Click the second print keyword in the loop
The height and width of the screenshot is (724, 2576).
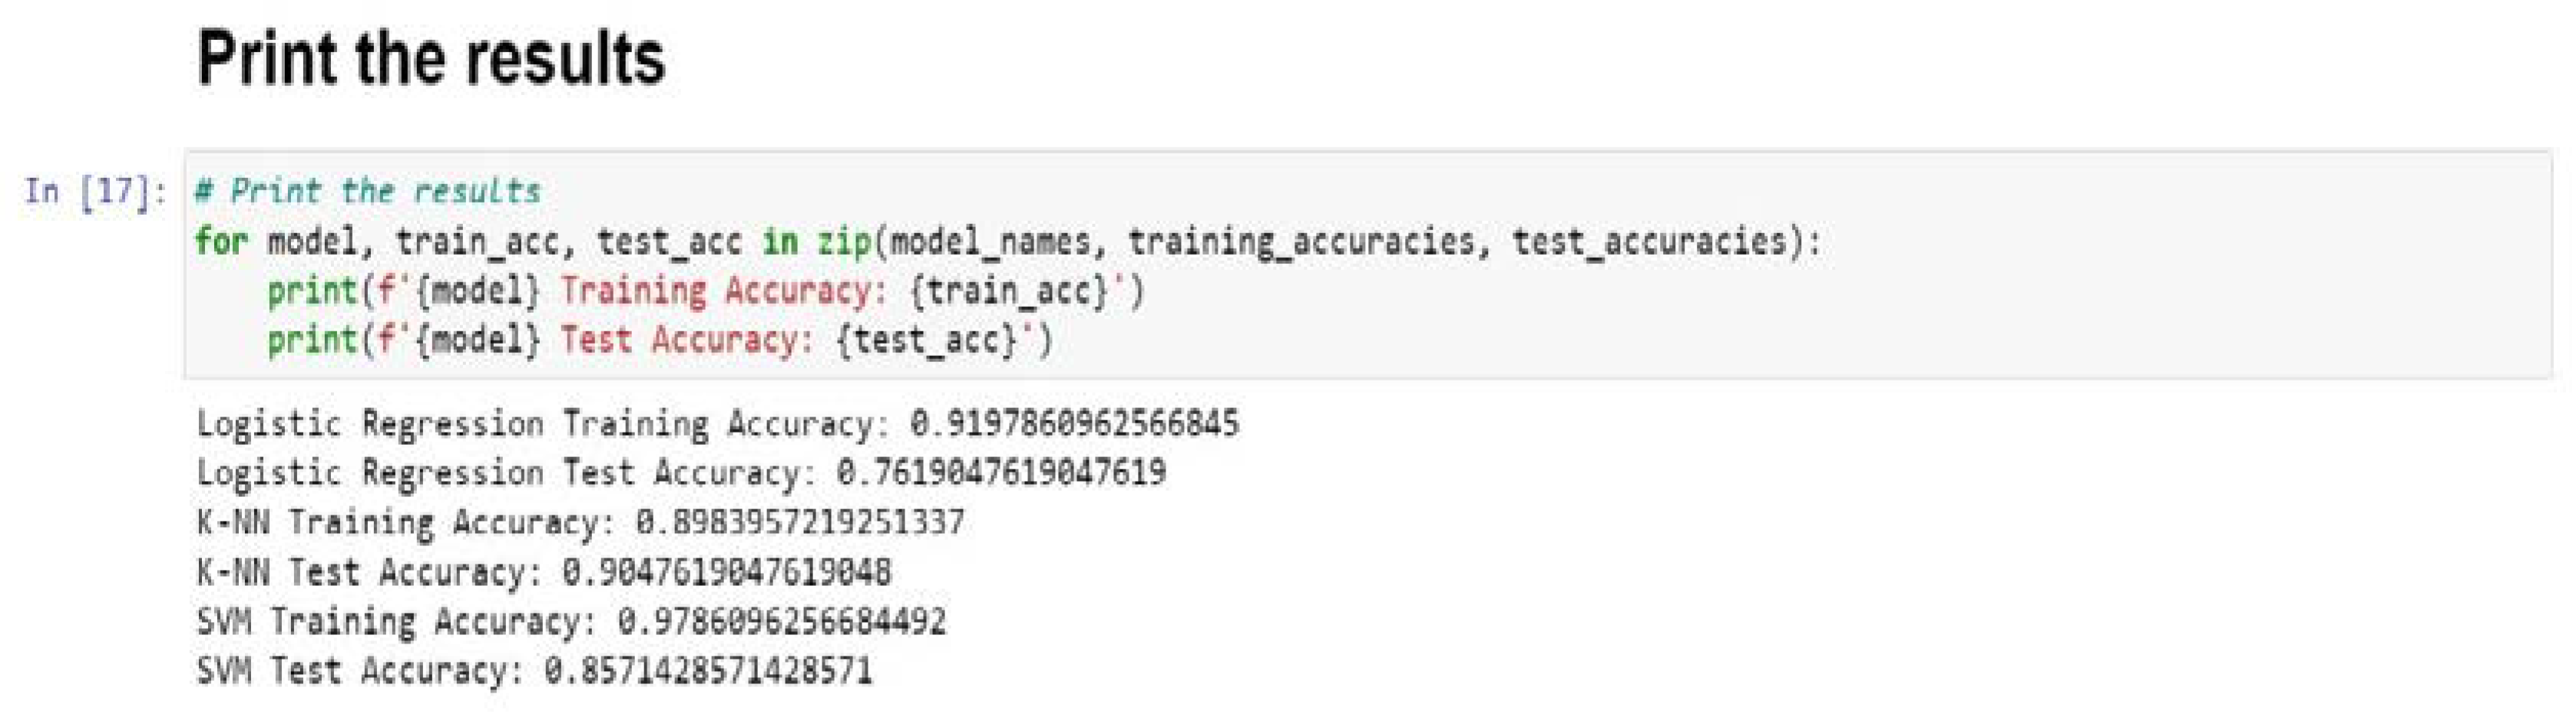312,341
